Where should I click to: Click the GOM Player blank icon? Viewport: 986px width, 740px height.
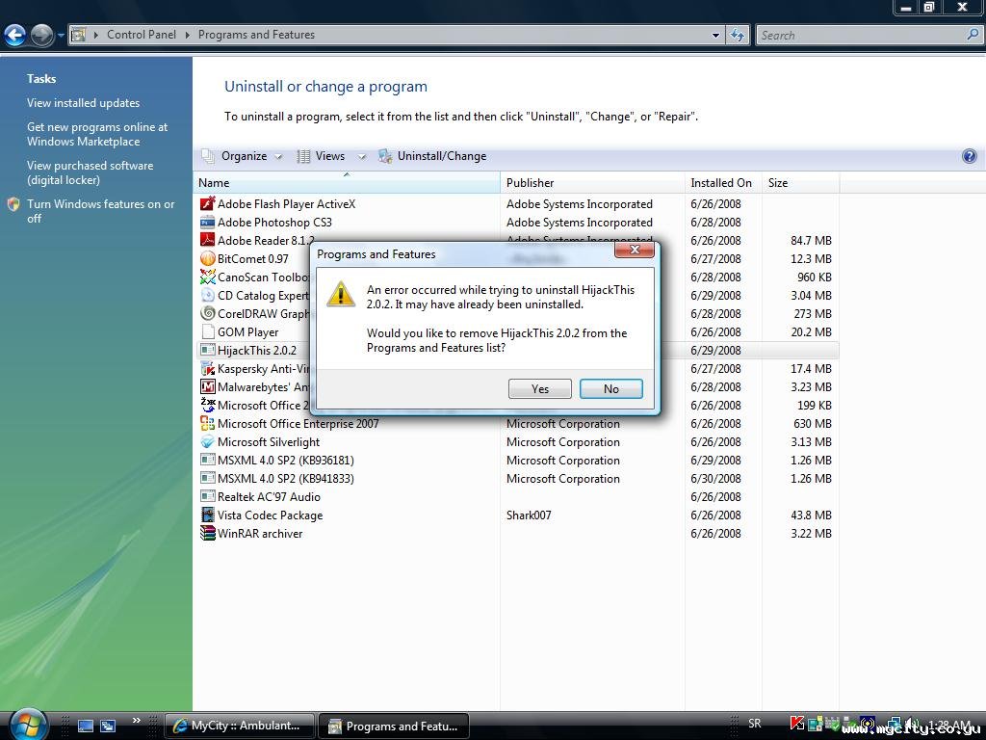pos(208,331)
